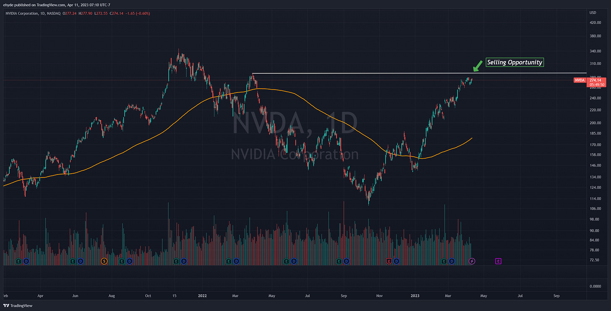
Task: Select the dividend marker near Sep 2021
Action: pyautogui.click(x=129, y=261)
